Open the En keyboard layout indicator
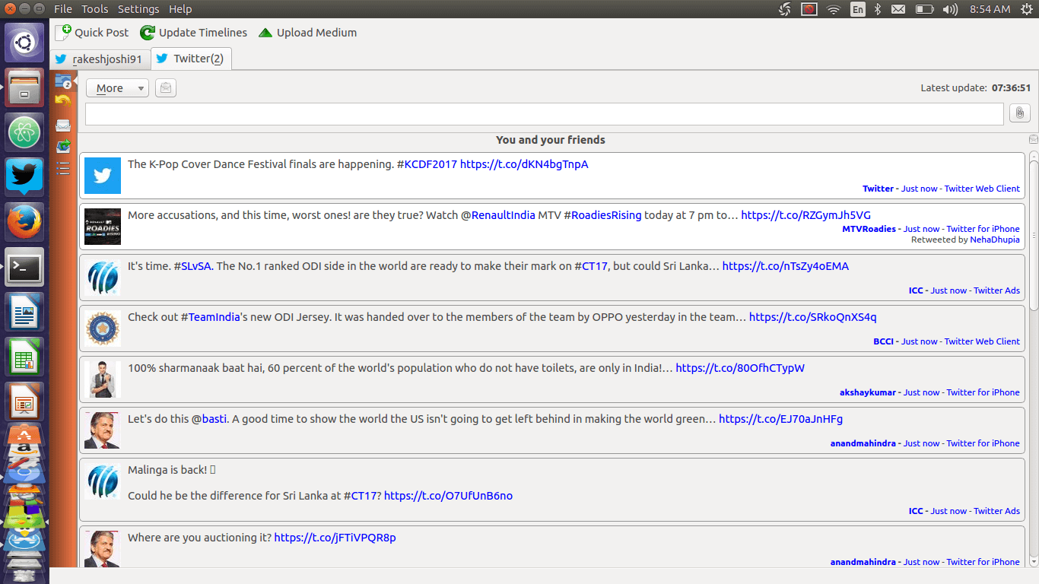1039x584 pixels. (858, 9)
